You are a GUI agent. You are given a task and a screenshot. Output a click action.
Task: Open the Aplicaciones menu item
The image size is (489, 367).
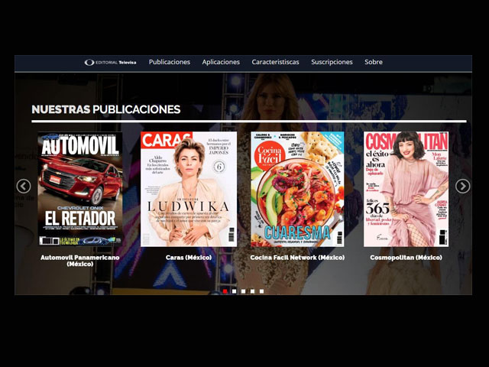221,62
